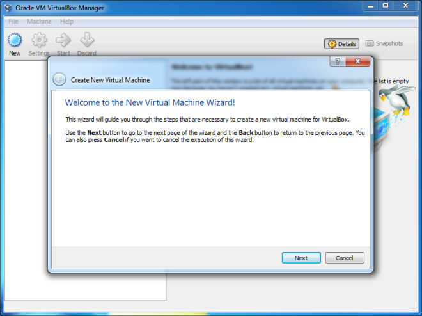This screenshot has width=422, height=316.
Task: Click the 'Create New Virtual Machine' title text
Action: (111, 80)
